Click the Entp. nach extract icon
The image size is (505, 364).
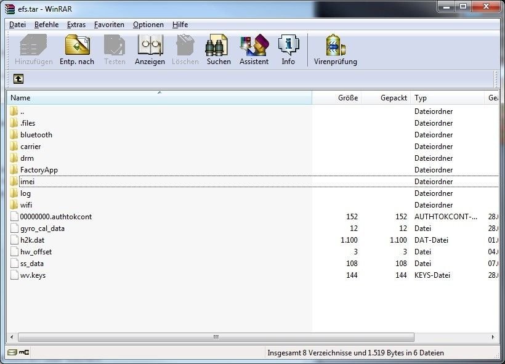point(78,45)
